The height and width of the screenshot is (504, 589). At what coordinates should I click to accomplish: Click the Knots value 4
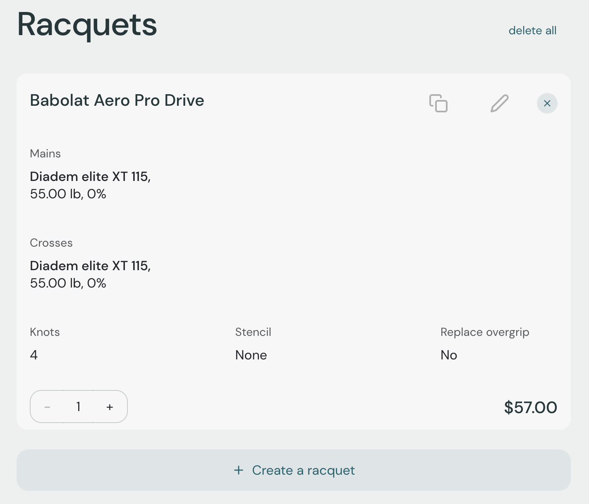34,355
